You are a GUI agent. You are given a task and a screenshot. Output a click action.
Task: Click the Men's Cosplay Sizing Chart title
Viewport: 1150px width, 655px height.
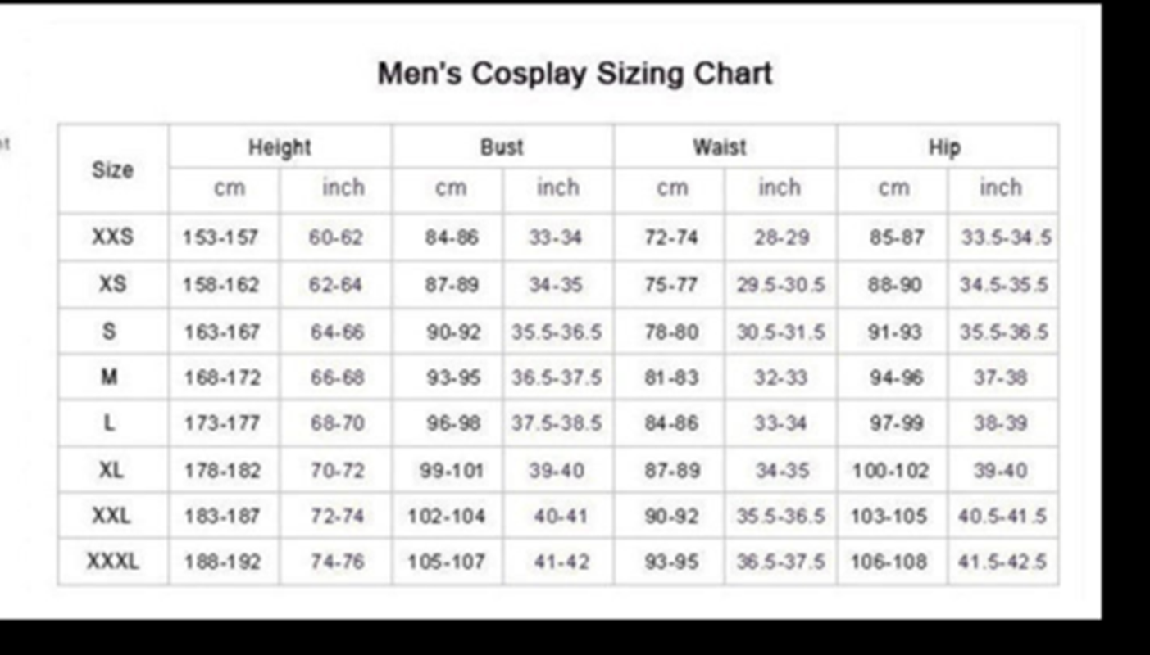click(x=575, y=74)
